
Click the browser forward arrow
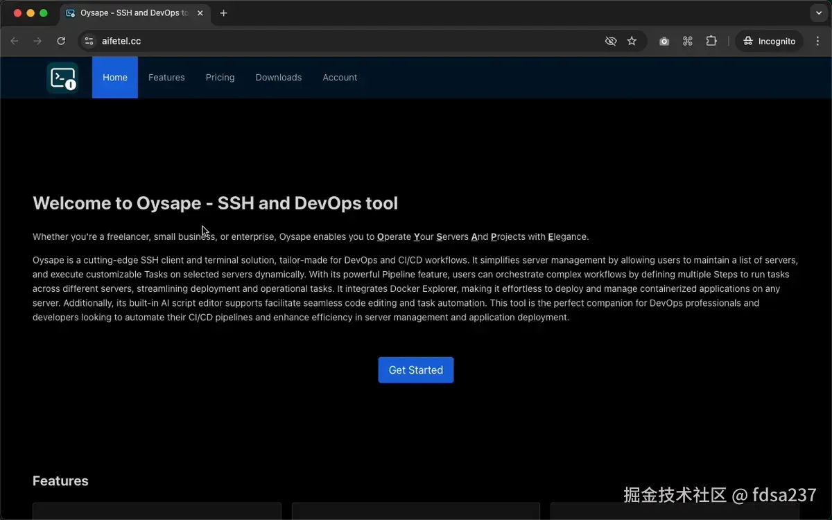click(x=37, y=41)
